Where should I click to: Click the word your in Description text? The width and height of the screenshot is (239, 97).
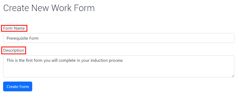85,61
